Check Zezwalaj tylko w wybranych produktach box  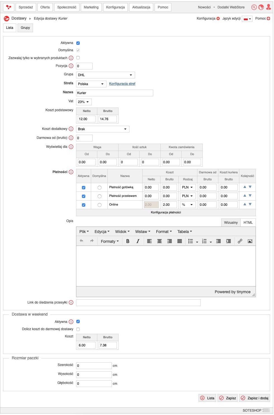[78, 58]
